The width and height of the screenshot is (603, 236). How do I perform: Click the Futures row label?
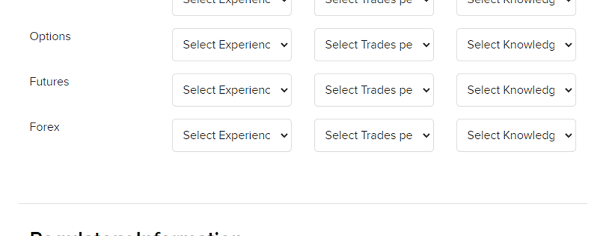[49, 81]
